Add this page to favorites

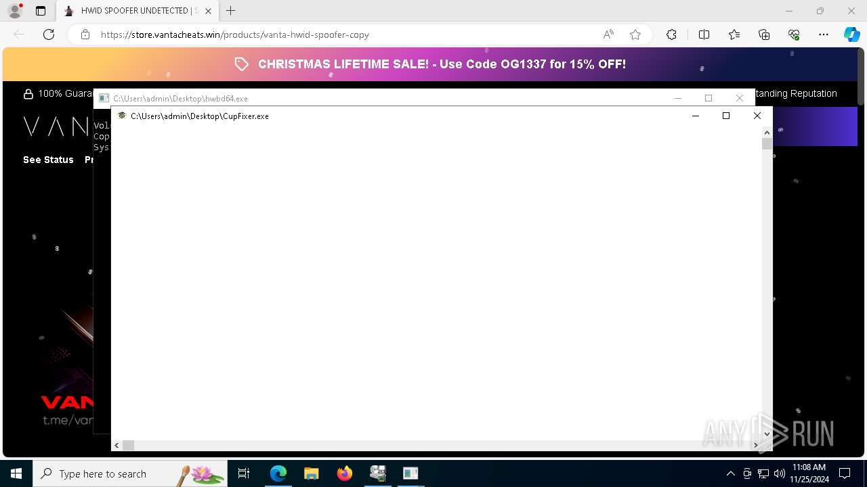635,34
